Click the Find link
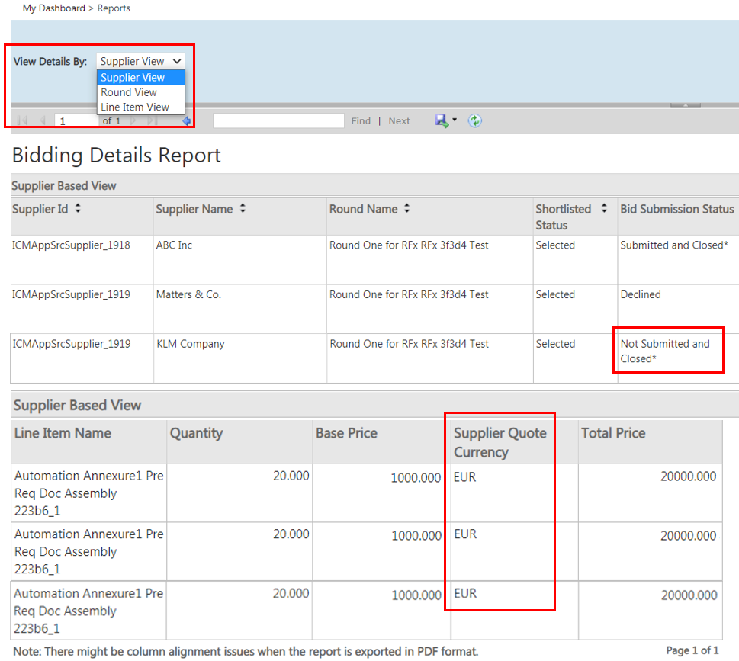 361,120
